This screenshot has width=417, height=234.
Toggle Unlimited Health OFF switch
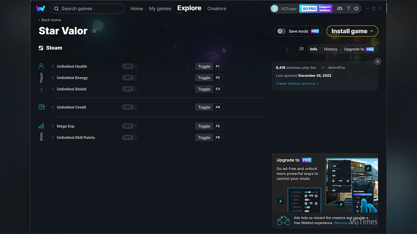[129, 67]
